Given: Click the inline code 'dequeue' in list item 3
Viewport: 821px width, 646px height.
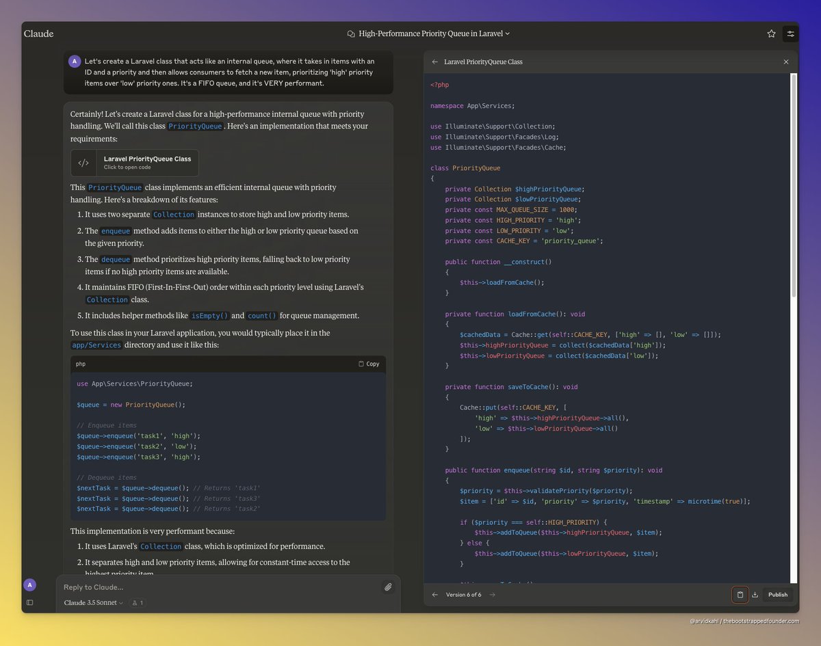Looking at the screenshot, I should pyautogui.click(x=116, y=260).
